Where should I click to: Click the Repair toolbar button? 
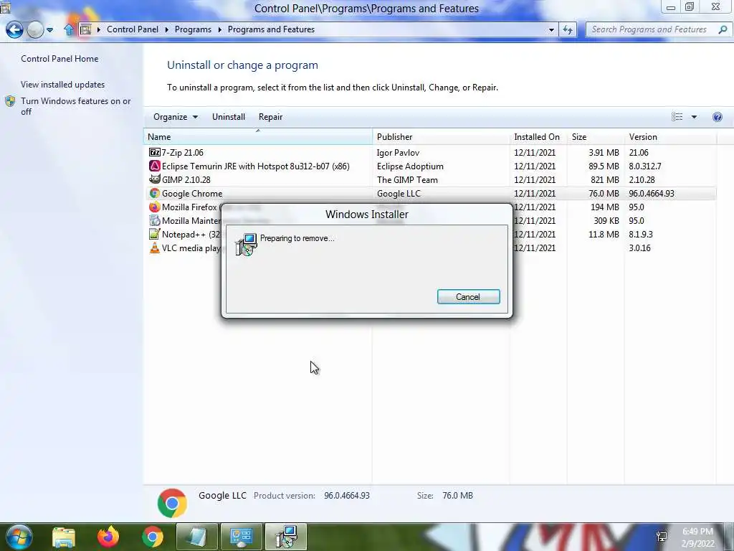270,117
